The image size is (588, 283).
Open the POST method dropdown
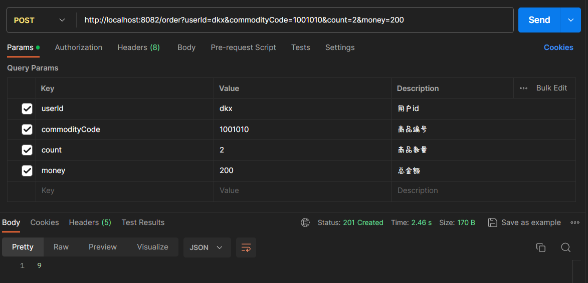40,20
